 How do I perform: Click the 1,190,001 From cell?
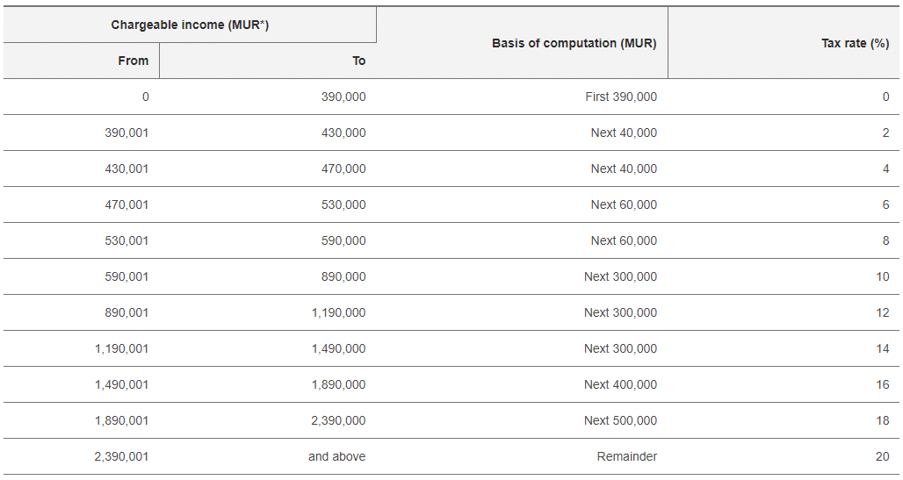point(81,348)
